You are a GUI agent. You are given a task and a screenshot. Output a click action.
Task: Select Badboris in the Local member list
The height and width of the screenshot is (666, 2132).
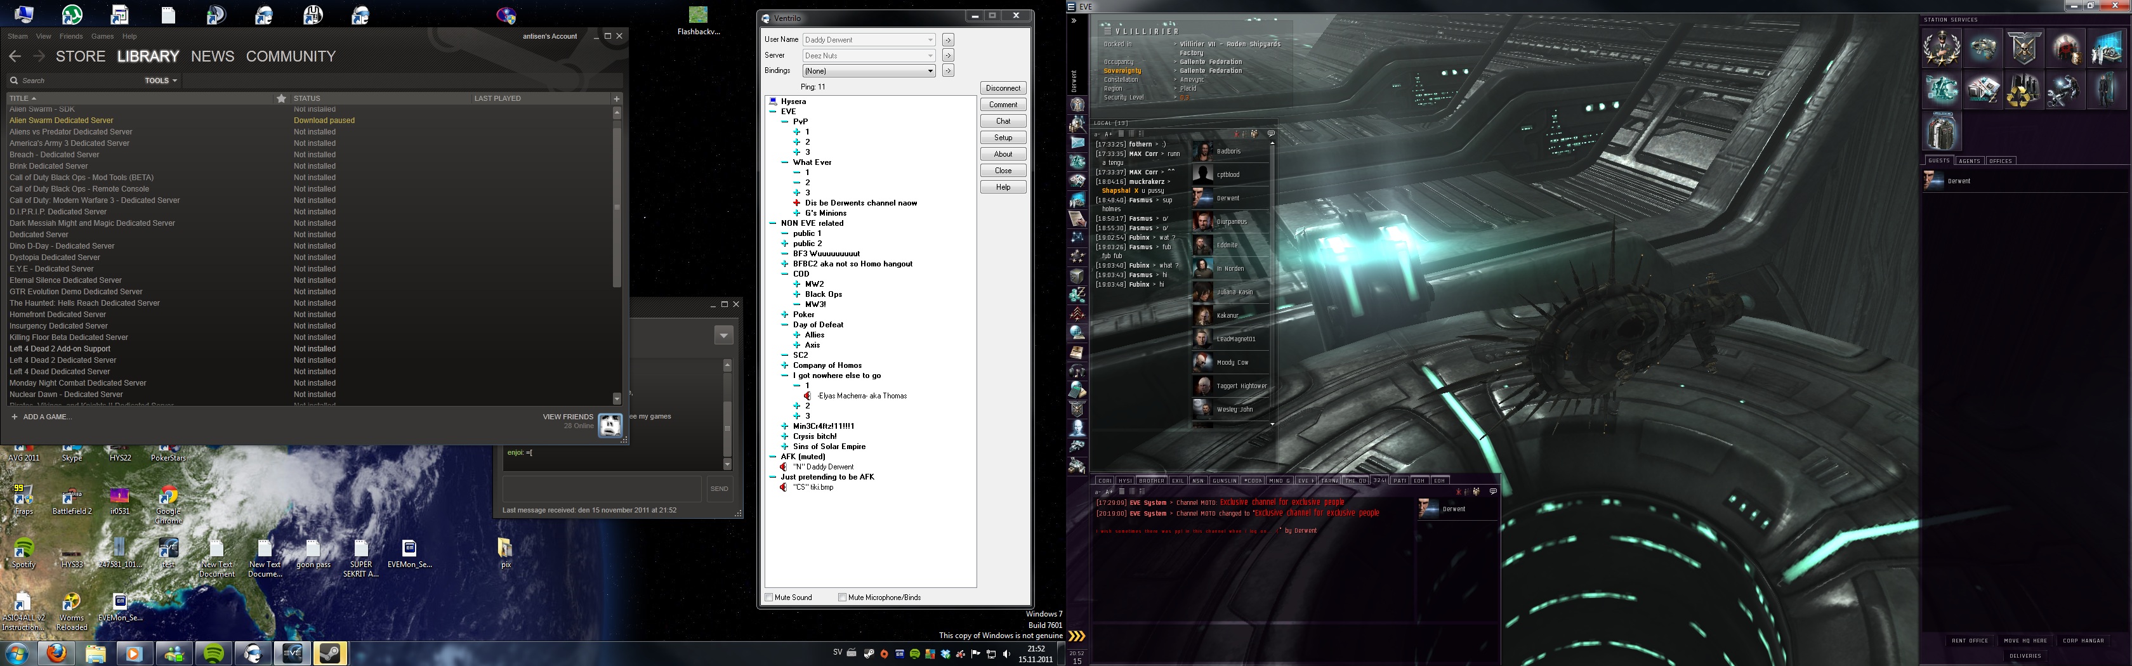(1231, 152)
